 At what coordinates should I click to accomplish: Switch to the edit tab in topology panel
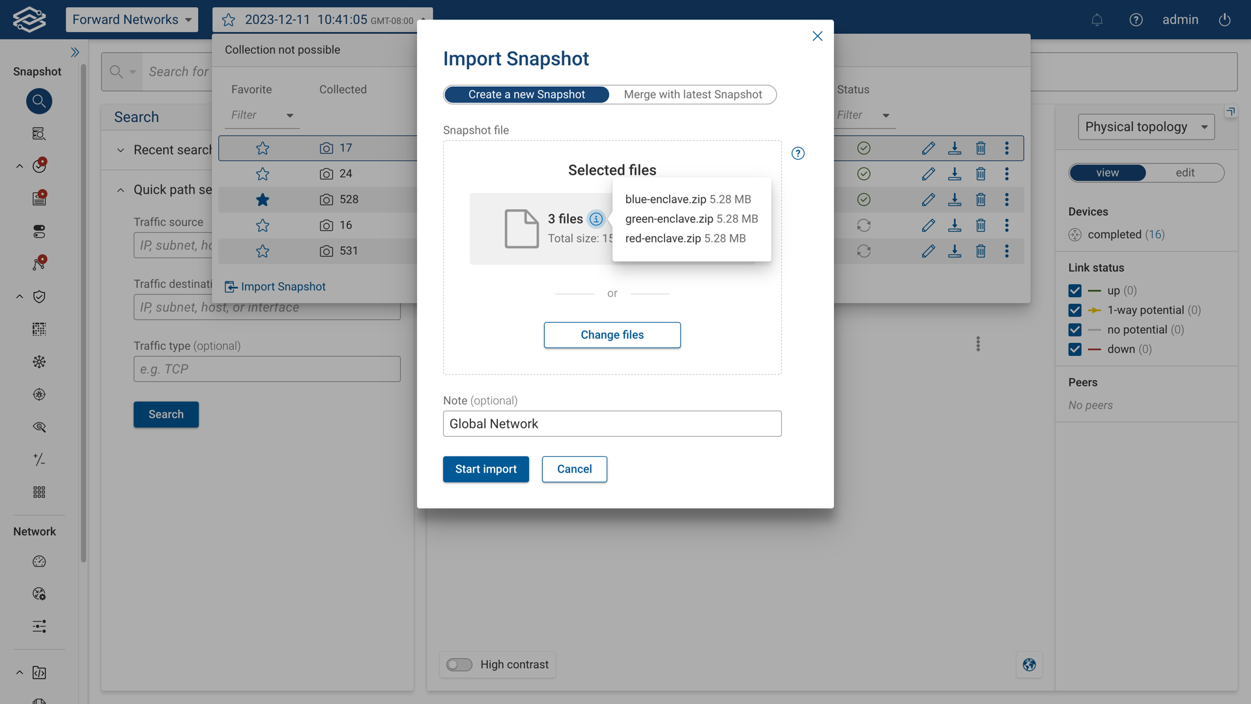click(1185, 172)
